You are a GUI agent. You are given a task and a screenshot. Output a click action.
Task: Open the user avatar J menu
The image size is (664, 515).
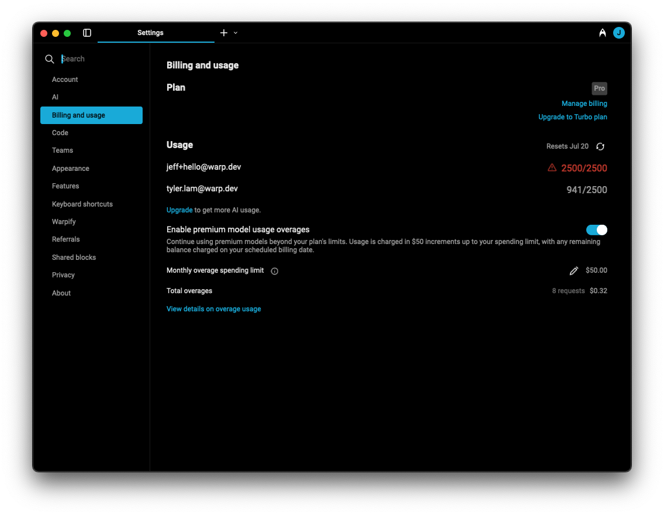coord(618,33)
